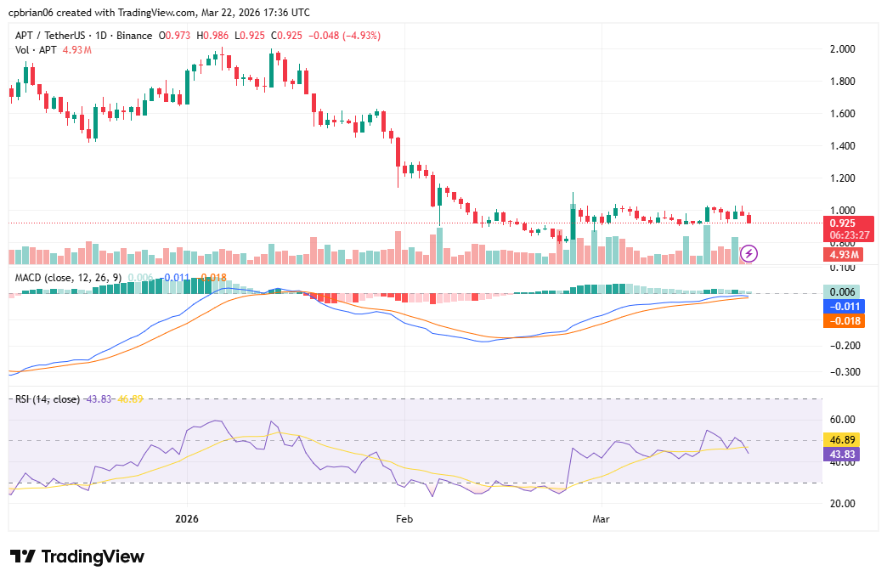Click the Mar label on time axis
887x582 pixels.
[x=602, y=517]
